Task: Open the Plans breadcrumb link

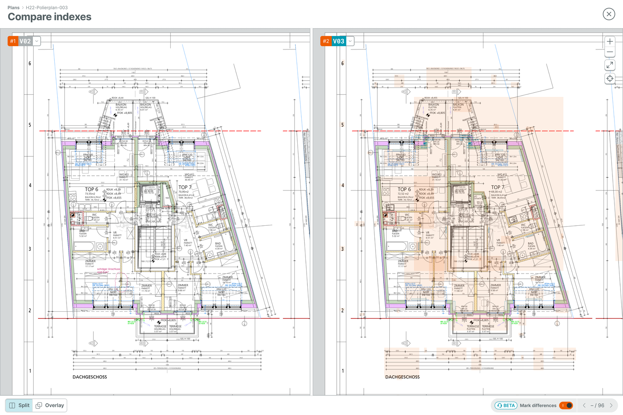Action: [13, 8]
